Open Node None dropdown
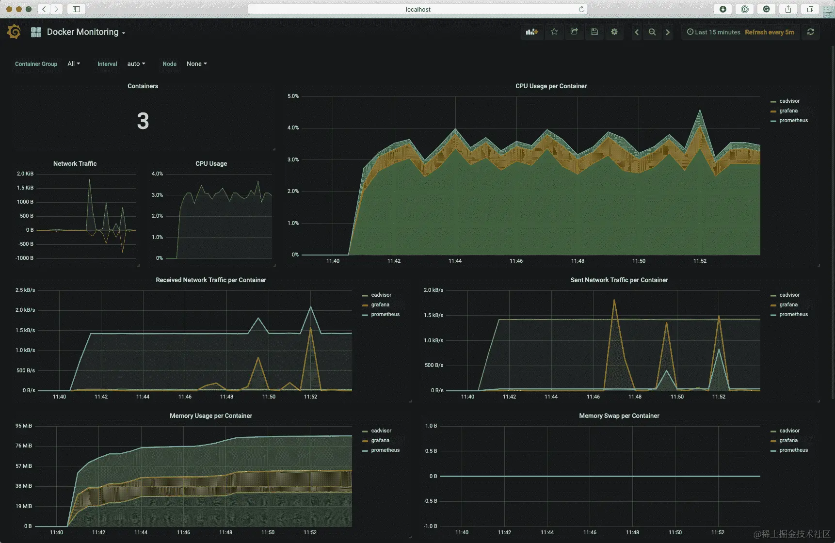The height and width of the screenshot is (543, 835). click(x=196, y=64)
